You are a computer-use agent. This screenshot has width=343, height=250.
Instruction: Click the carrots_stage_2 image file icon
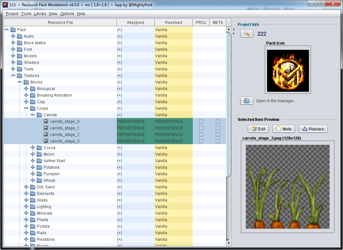(x=46, y=135)
